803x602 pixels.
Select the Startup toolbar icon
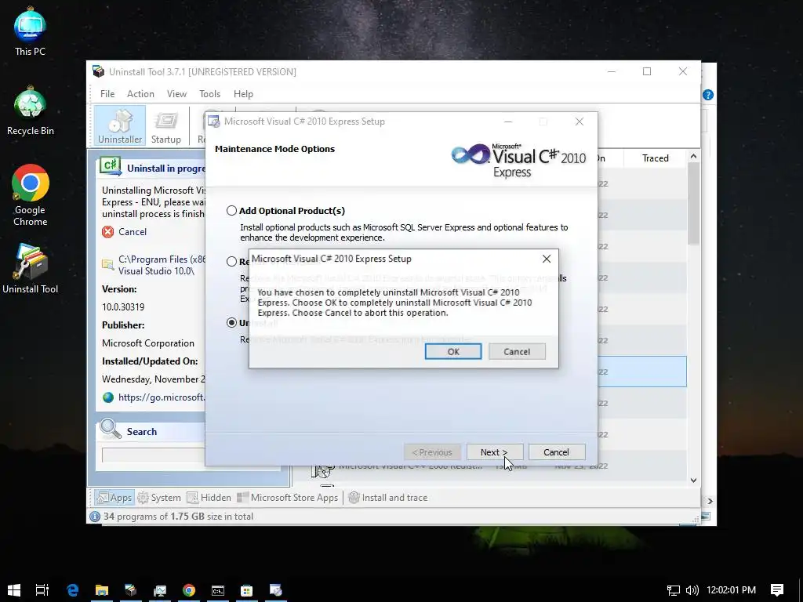pos(166,126)
